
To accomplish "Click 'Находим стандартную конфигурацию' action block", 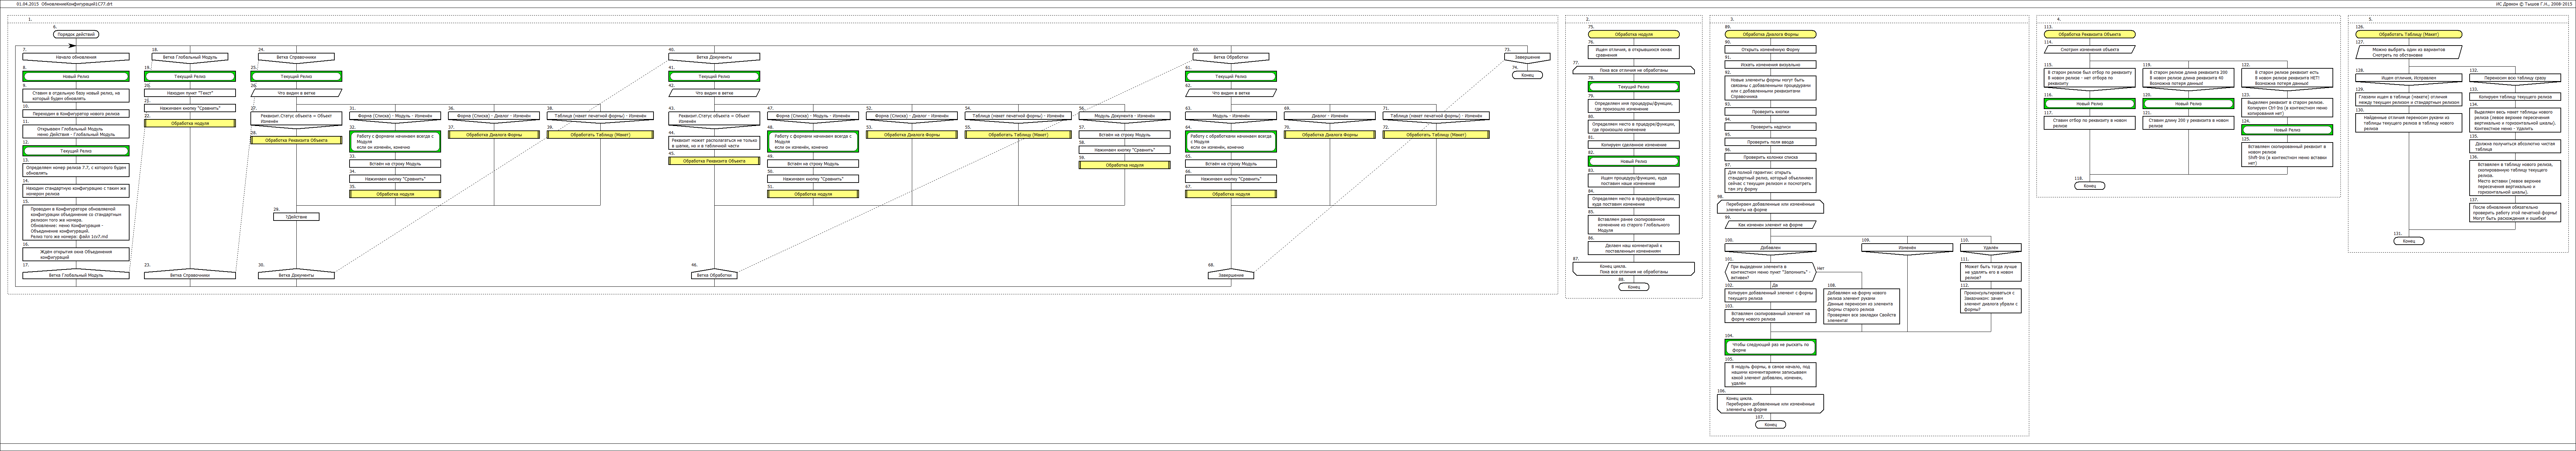I will [x=76, y=190].
